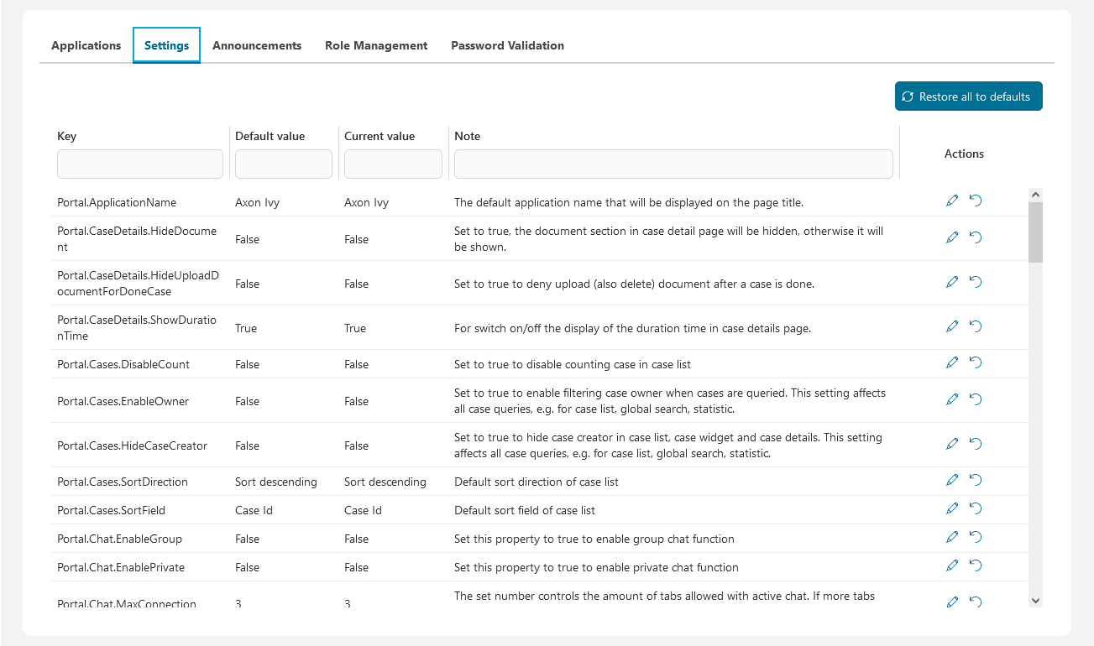Click the Current value filter field
This screenshot has height=646, width=1094.
coord(393,164)
